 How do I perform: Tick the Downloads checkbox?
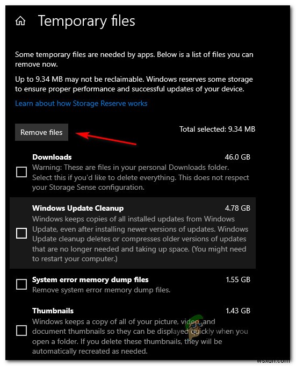[21, 172]
